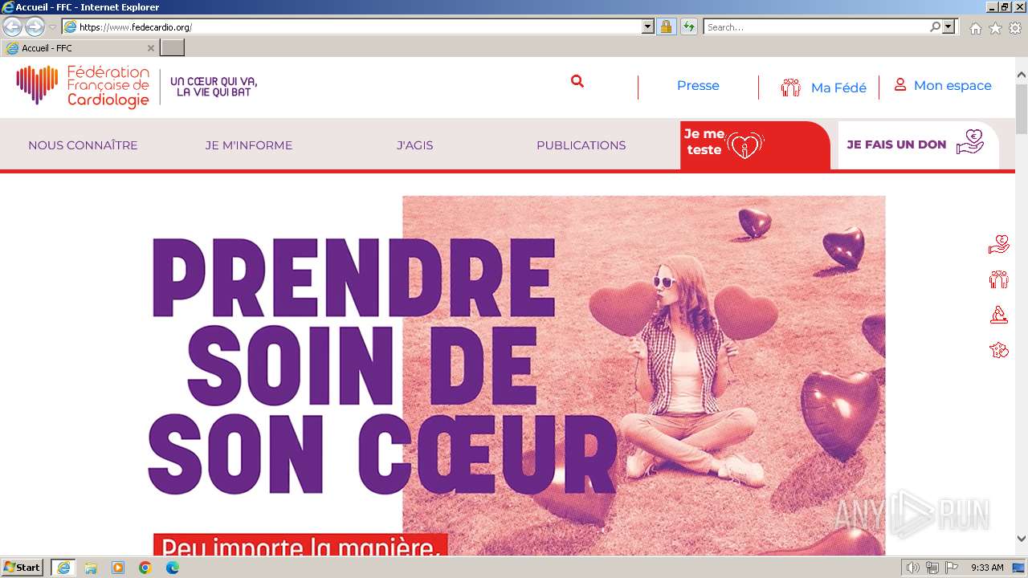This screenshot has width=1028, height=578.
Task: Open the media player taskbar icon
Action: pyautogui.click(x=118, y=568)
